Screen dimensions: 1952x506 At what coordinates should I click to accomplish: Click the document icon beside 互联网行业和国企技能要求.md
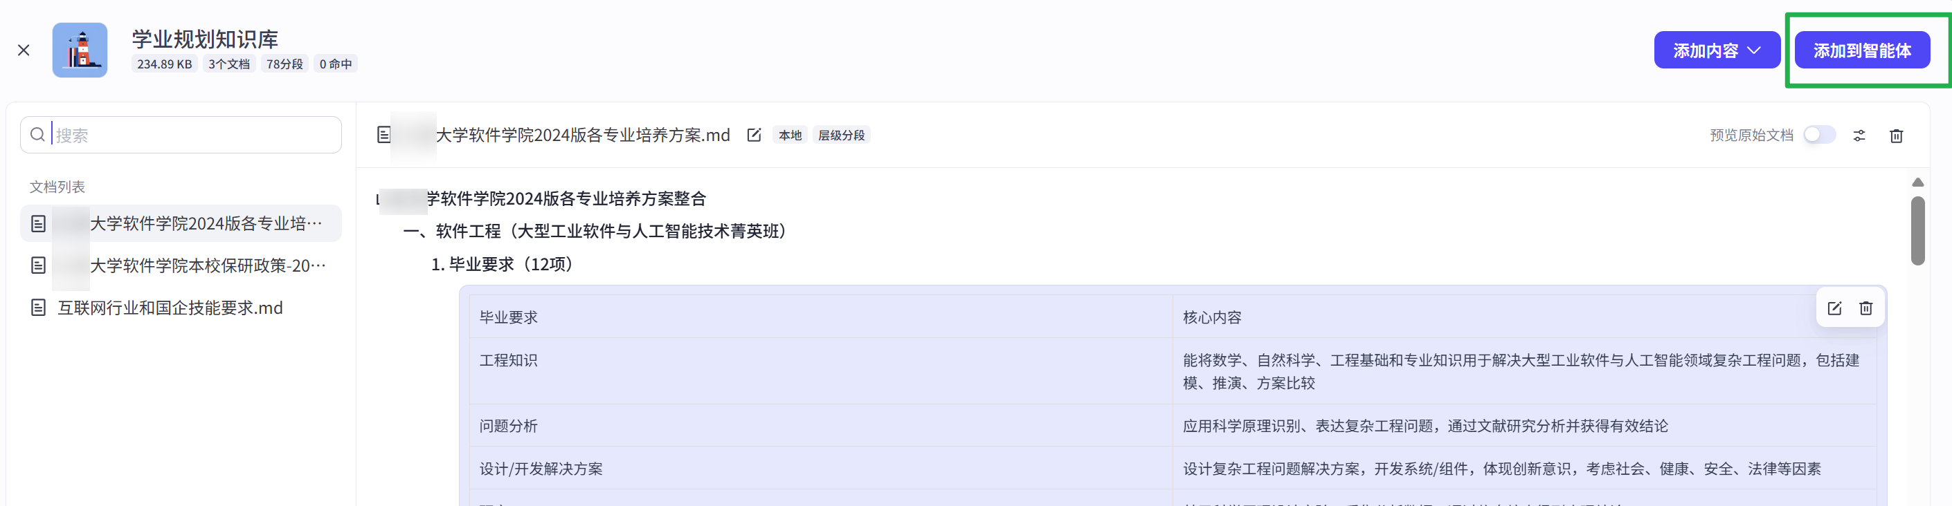(38, 308)
